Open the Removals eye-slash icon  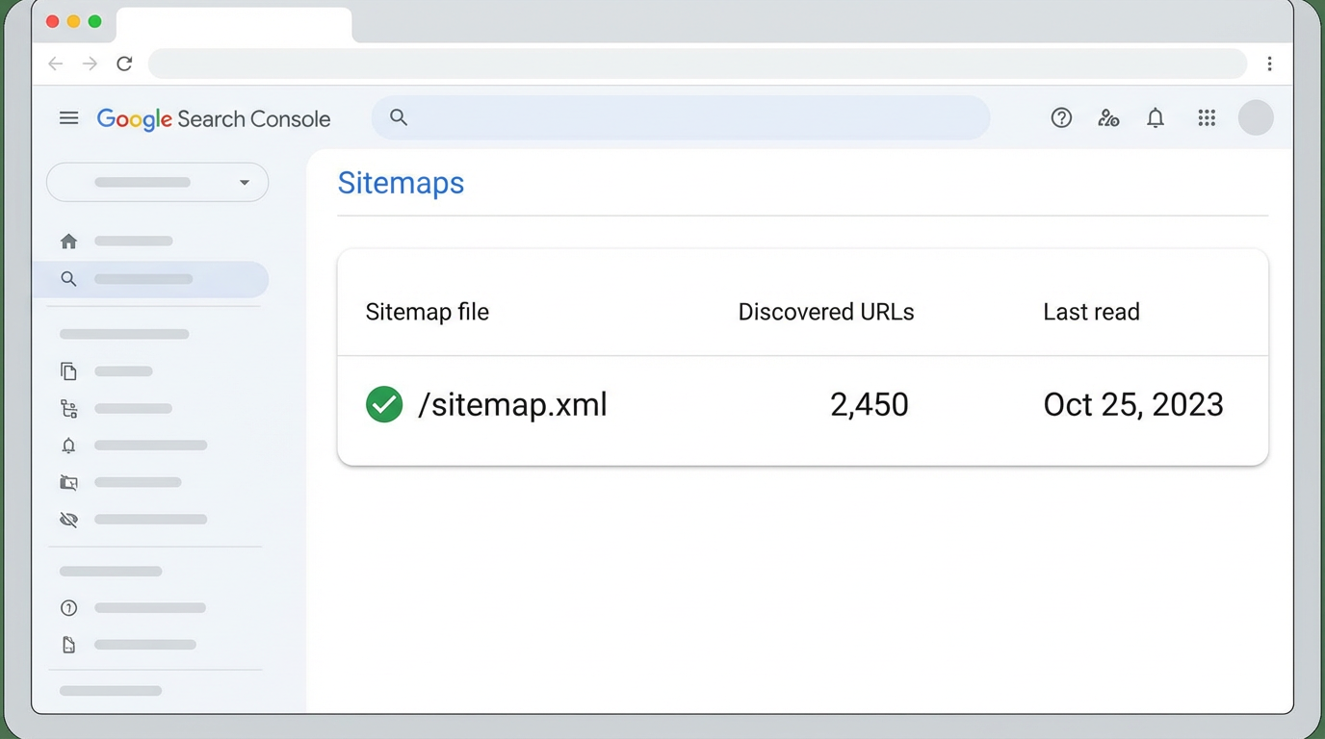tap(68, 520)
